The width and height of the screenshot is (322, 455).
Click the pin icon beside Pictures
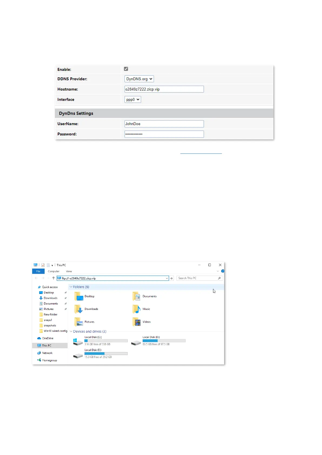65,309
